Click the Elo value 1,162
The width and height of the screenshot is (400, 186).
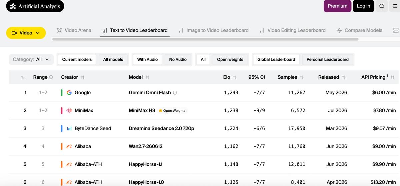[231, 146]
